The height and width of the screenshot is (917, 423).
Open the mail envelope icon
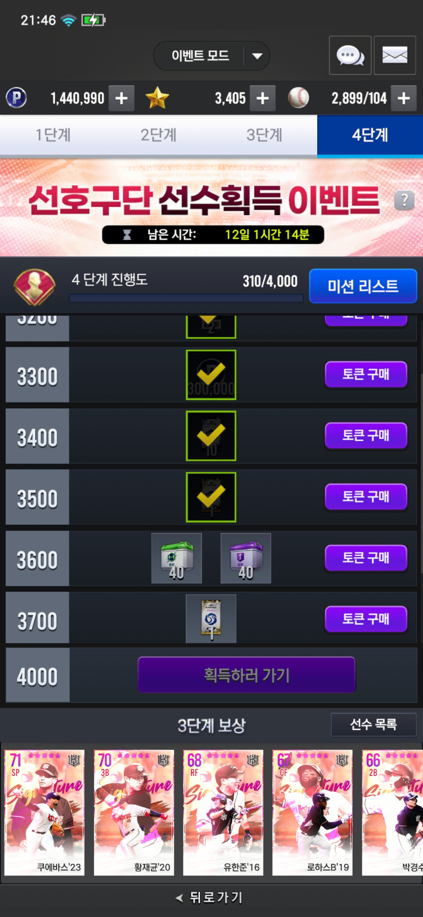click(x=395, y=55)
